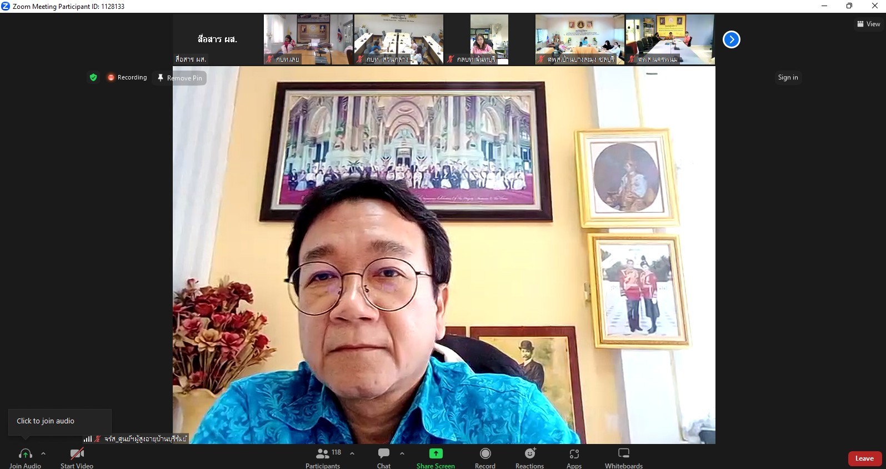Image resolution: width=886 pixels, height=469 pixels.
Task: Open the Apps panel
Action: click(x=574, y=458)
